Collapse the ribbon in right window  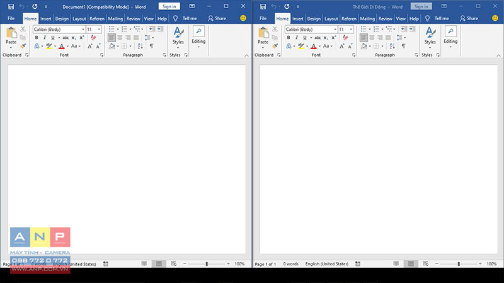point(498,55)
